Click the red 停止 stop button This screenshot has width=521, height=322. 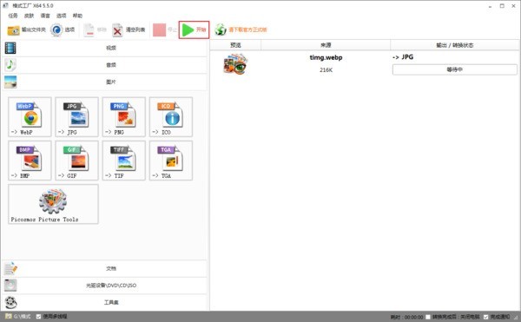click(165, 30)
